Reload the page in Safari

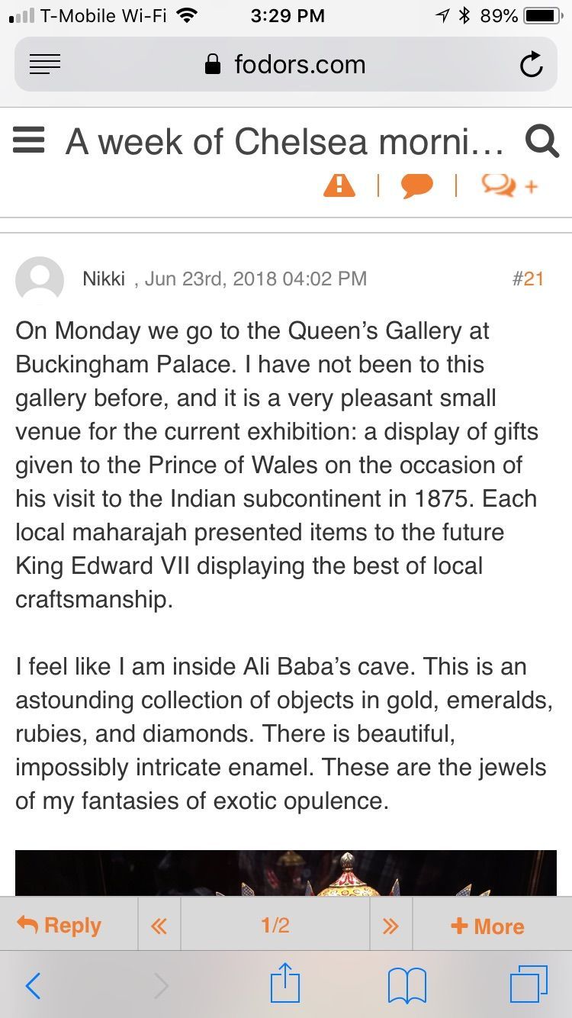pyautogui.click(x=532, y=65)
